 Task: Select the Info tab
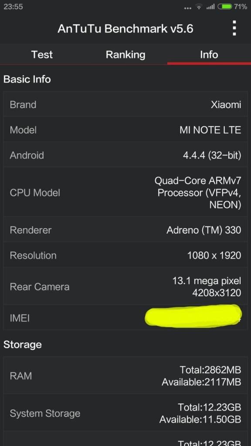click(209, 54)
